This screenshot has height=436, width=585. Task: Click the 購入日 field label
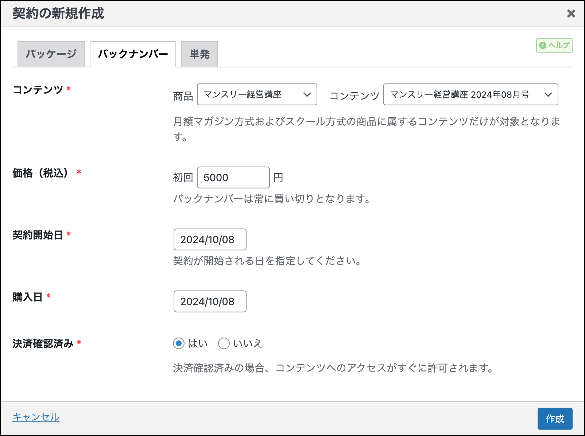click(x=27, y=297)
